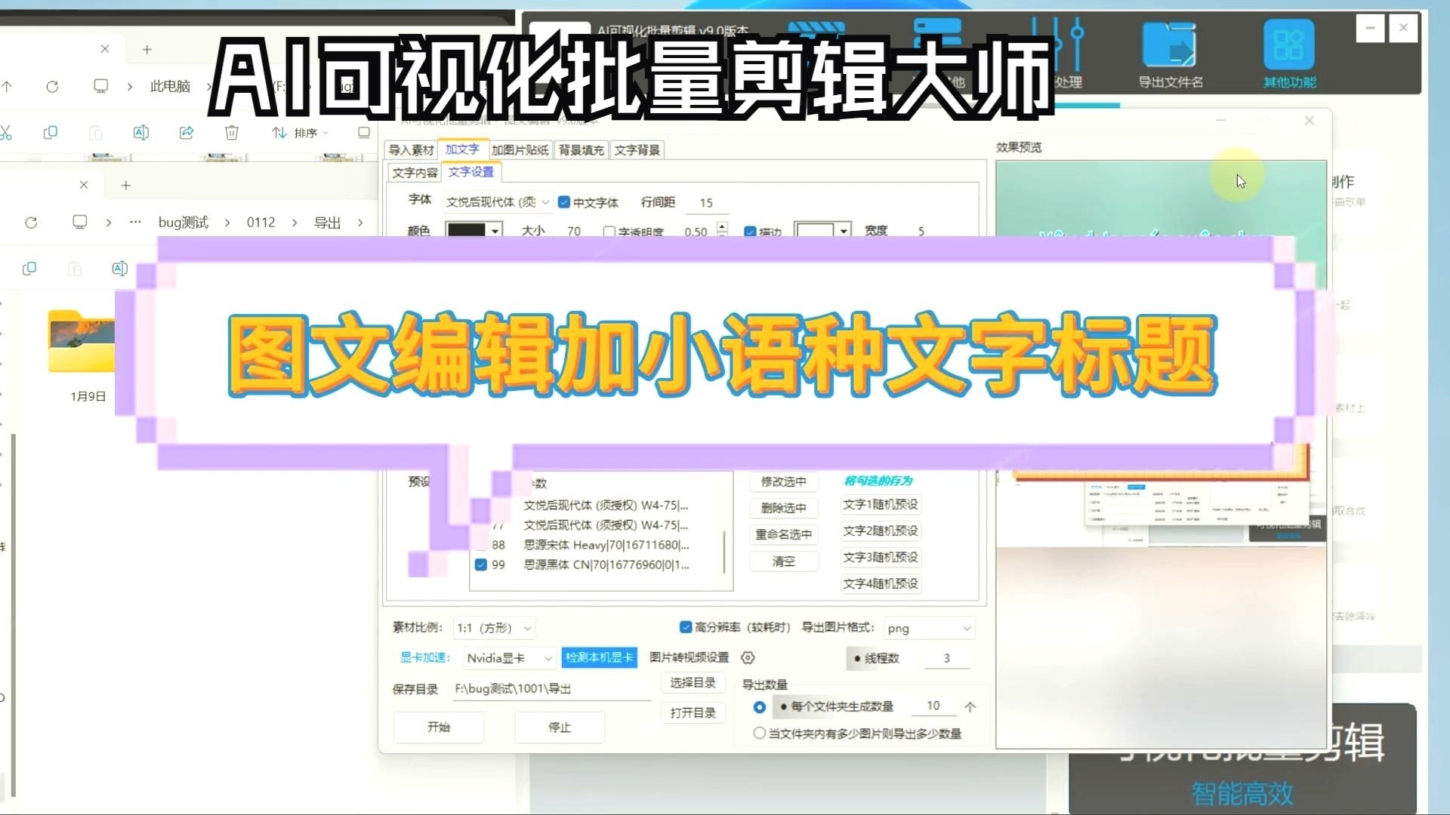Toggle the 高分辨率（较耗时） checkbox
Viewport: 1450px width, 815px height.
point(686,627)
